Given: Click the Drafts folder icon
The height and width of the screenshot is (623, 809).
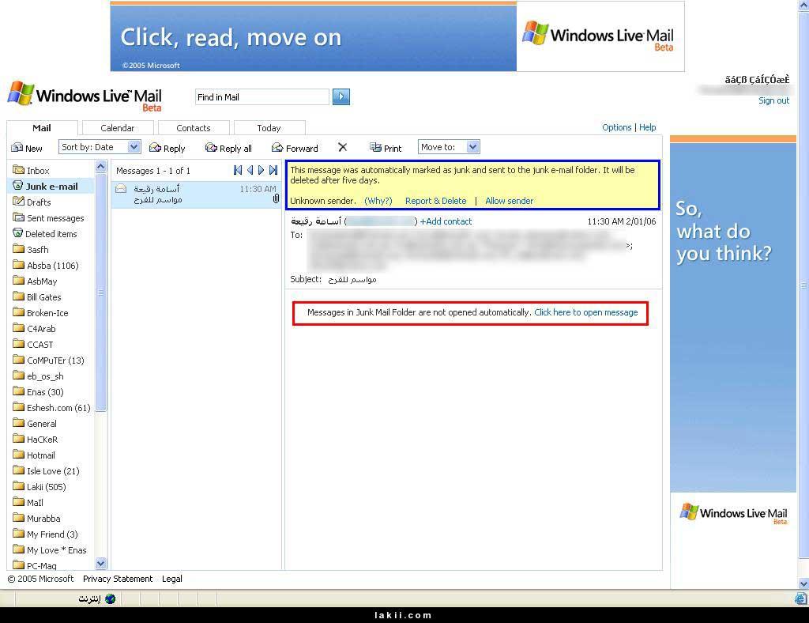Looking at the screenshot, I should coord(19,202).
